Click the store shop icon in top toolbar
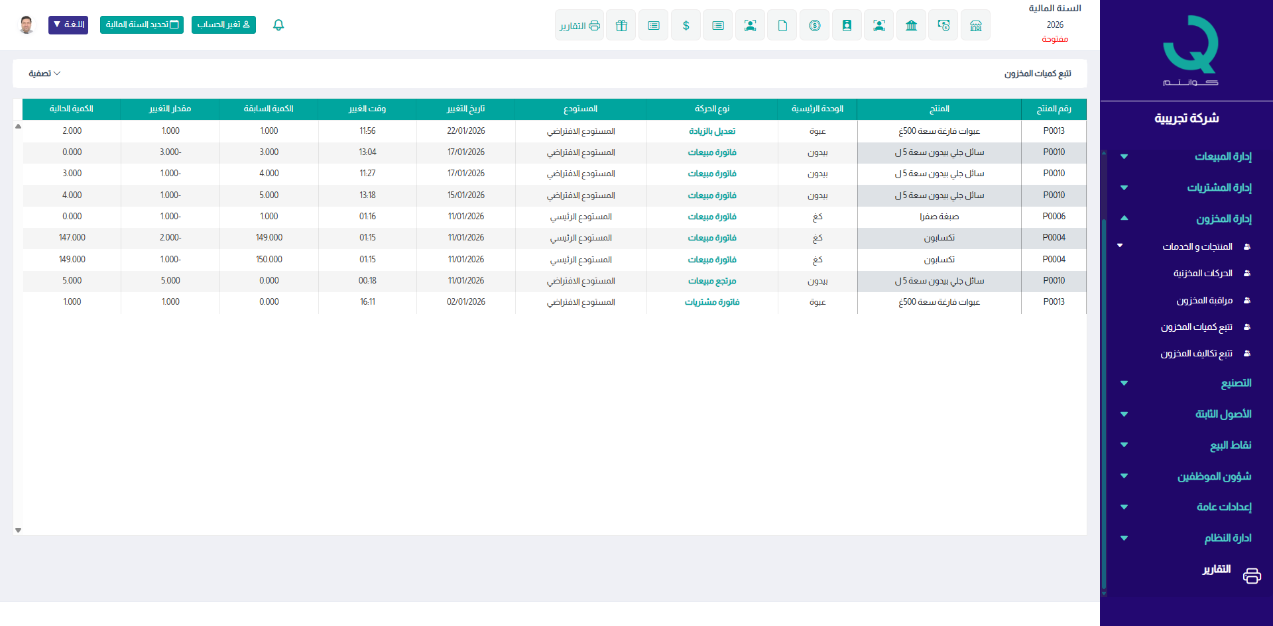The height and width of the screenshot is (626, 1273). (975, 26)
